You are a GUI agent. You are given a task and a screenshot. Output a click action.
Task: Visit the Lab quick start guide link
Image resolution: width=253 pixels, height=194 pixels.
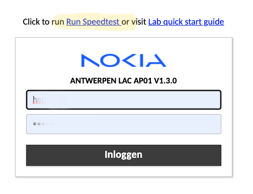tap(186, 22)
